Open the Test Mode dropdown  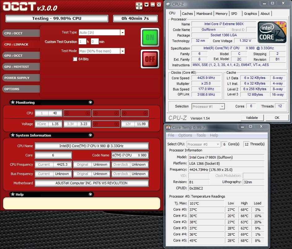[122, 51]
